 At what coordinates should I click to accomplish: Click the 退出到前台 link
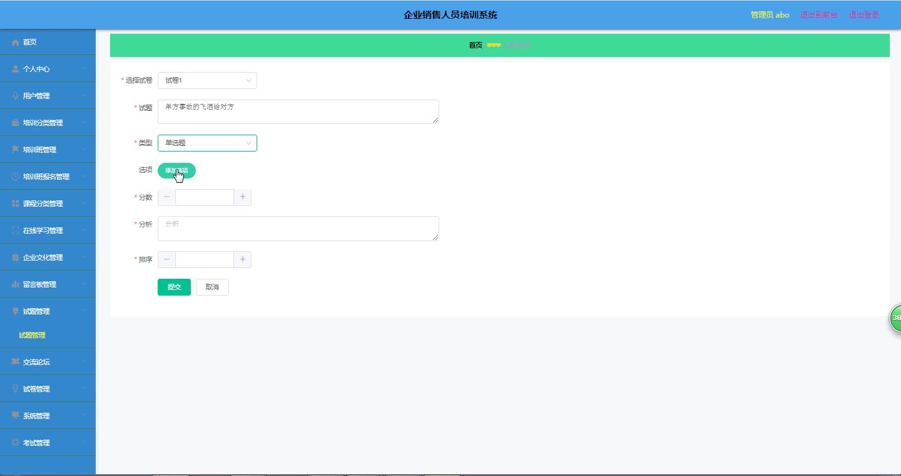click(819, 15)
